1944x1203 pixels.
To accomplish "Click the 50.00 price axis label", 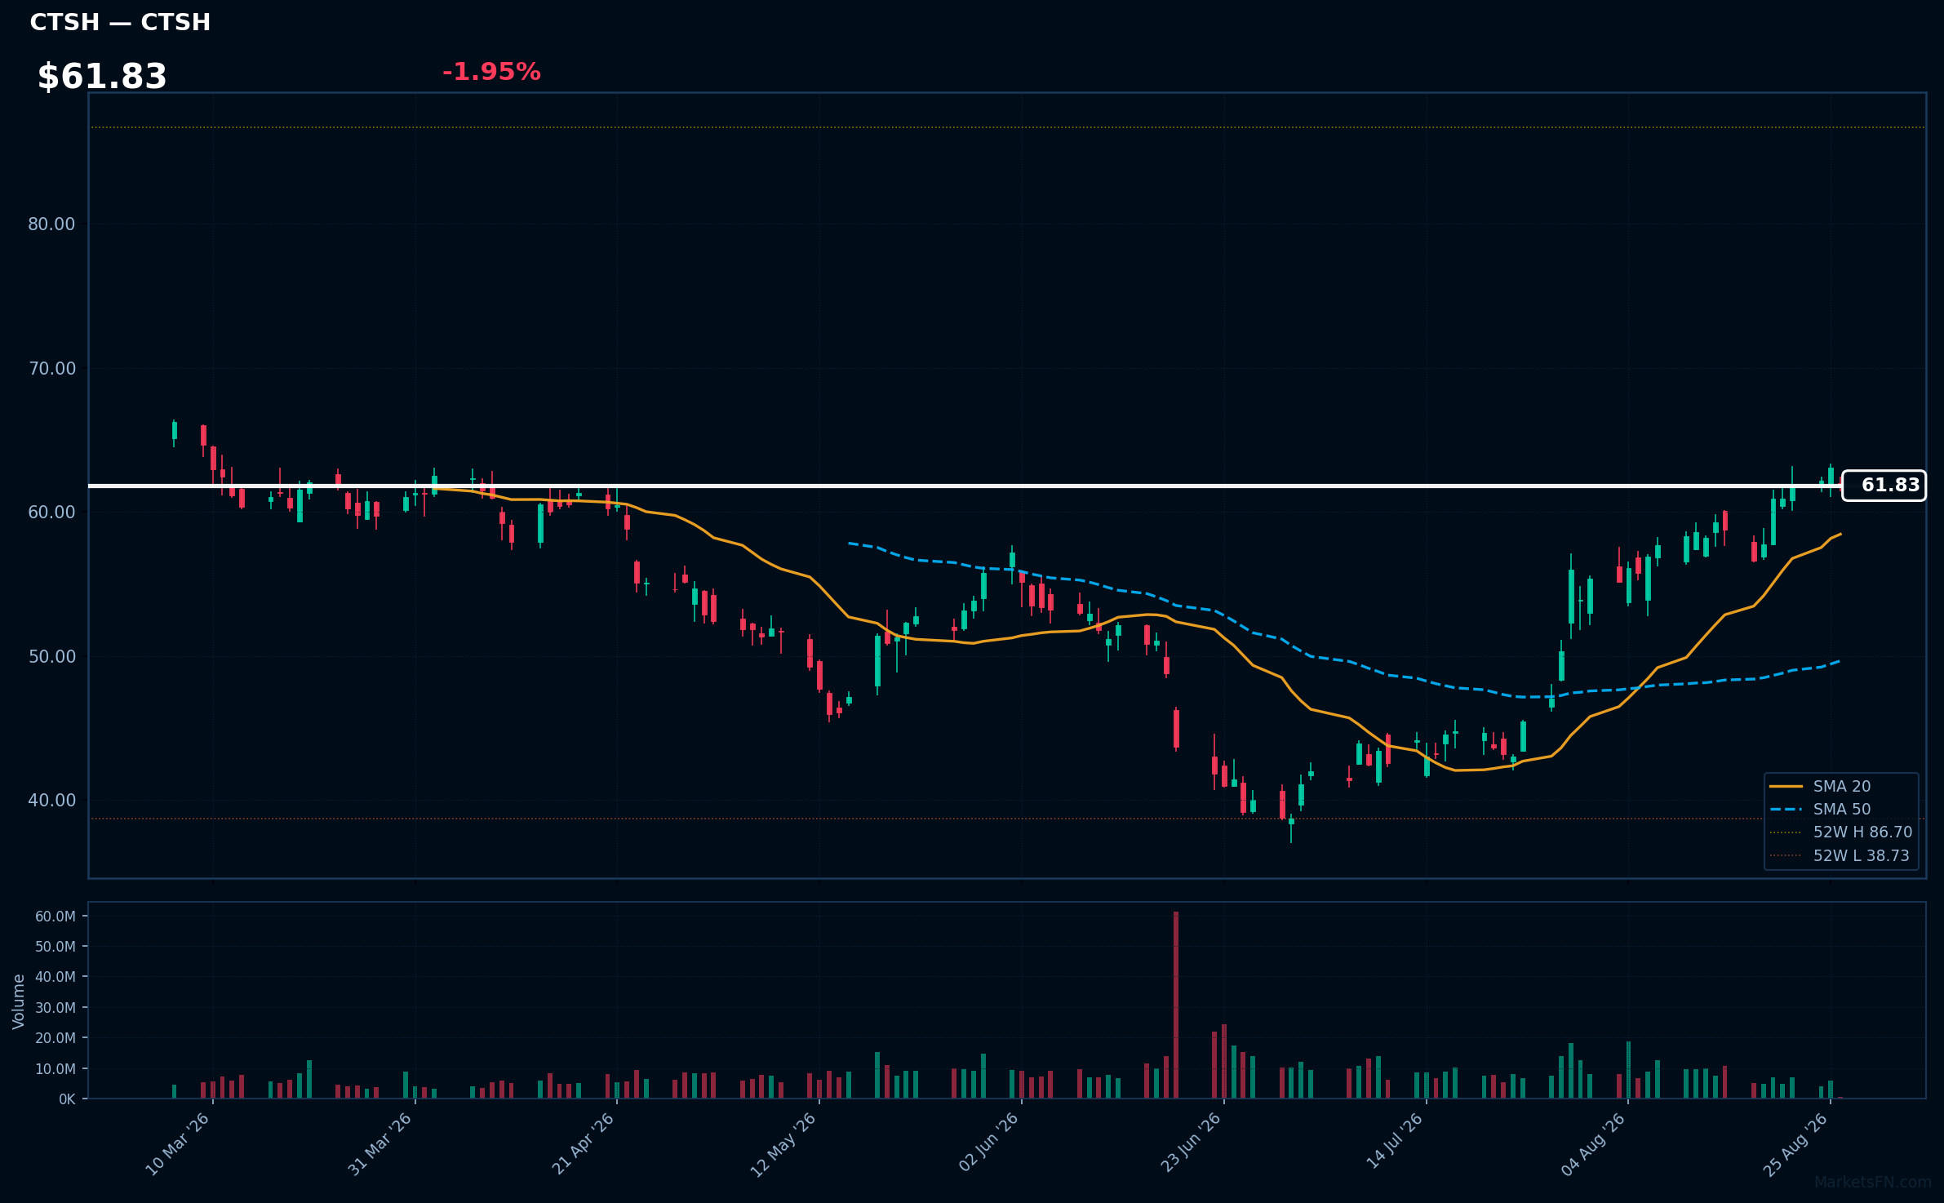I will pos(51,656).
